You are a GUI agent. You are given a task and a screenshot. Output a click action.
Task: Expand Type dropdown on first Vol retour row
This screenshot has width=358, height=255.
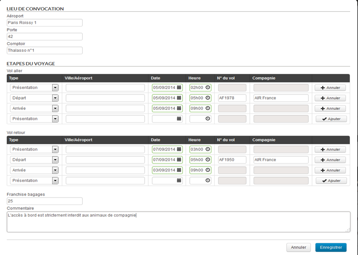[x=55, y=150]
